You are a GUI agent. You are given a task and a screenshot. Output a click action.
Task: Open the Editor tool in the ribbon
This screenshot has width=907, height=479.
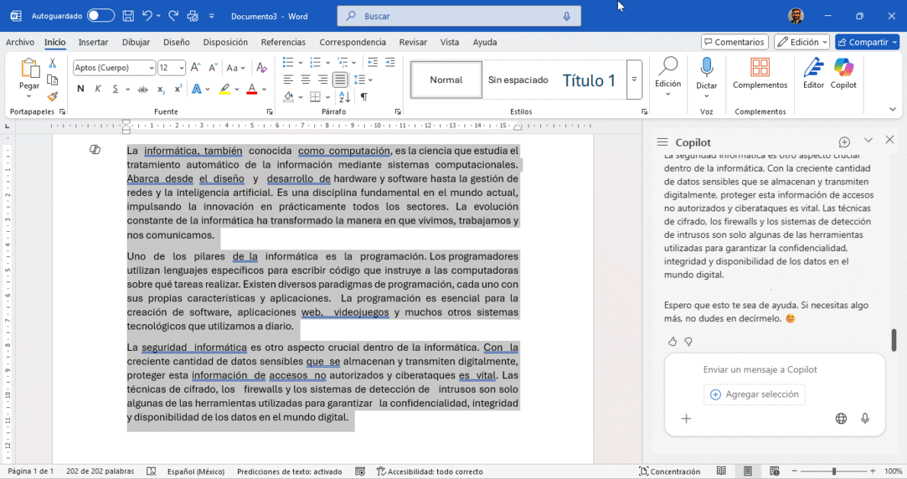tap(813, 73)
